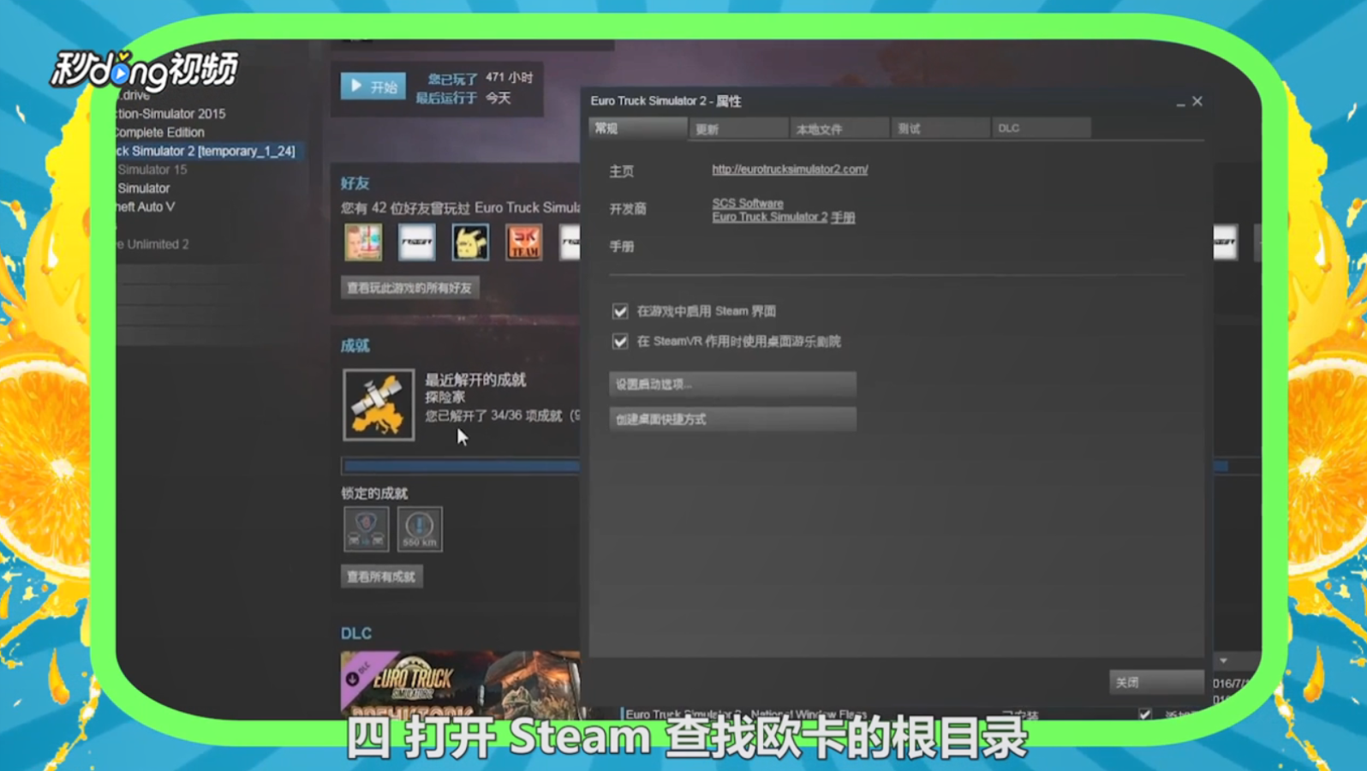1367x771 pixels.
Task: Open the SCS Software developer link
Action: pos(748,203)
